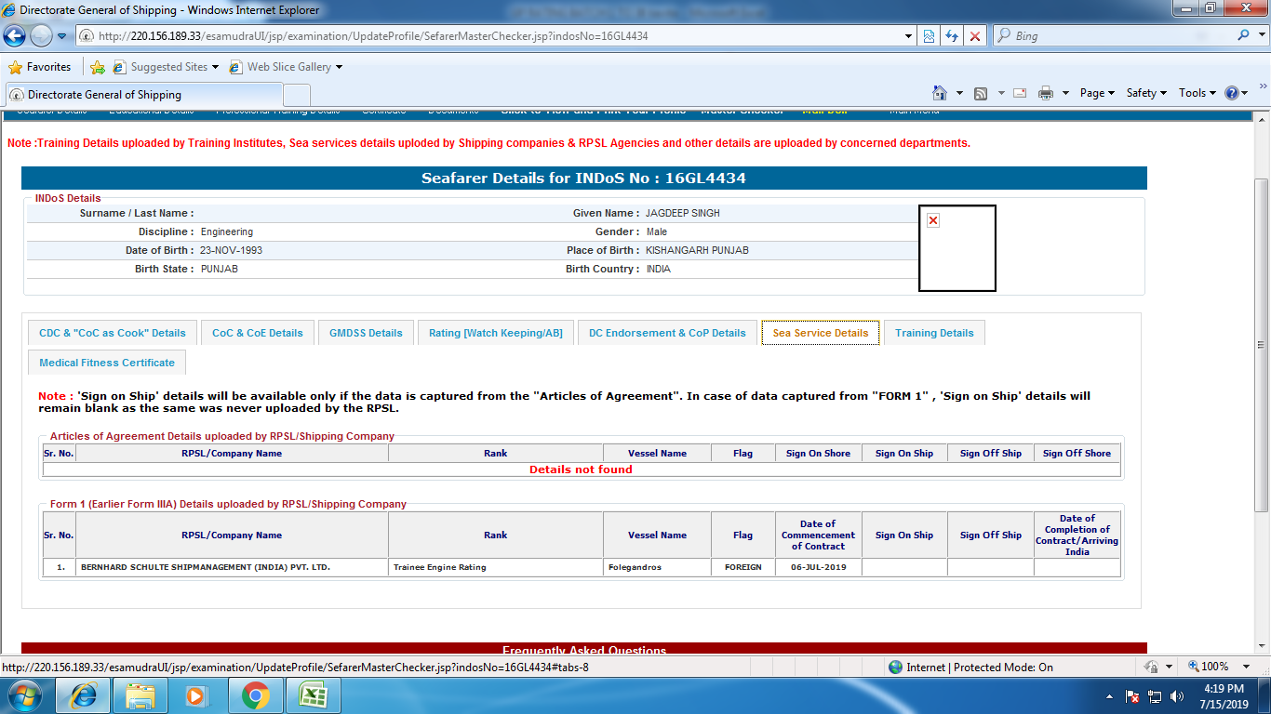Click the Bernhard Schulte Shipmanagement company cell

point(232,567)
